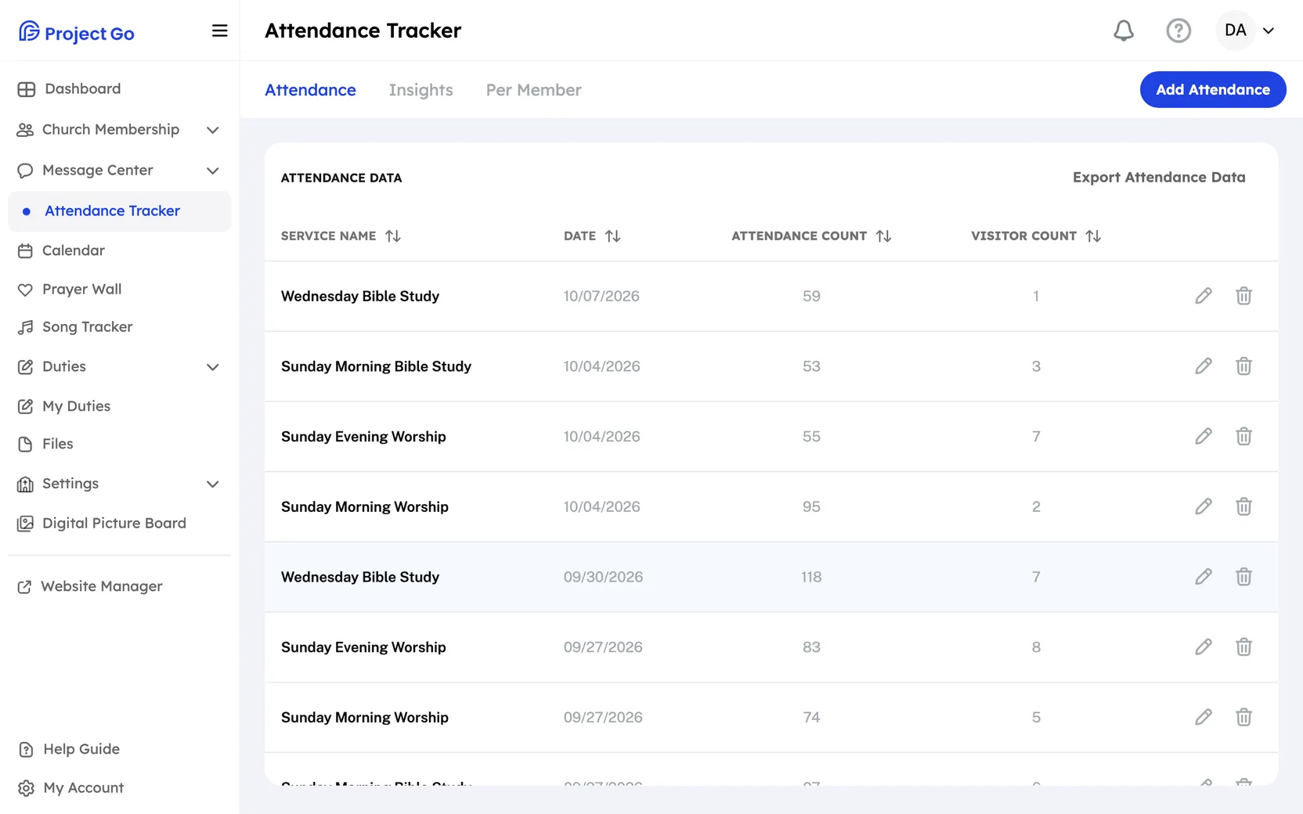Edit Wednesday Bible Study 09/30/2026 entry
The height and width of the screenshot is (814, 1303).
tap(1204, 577)
